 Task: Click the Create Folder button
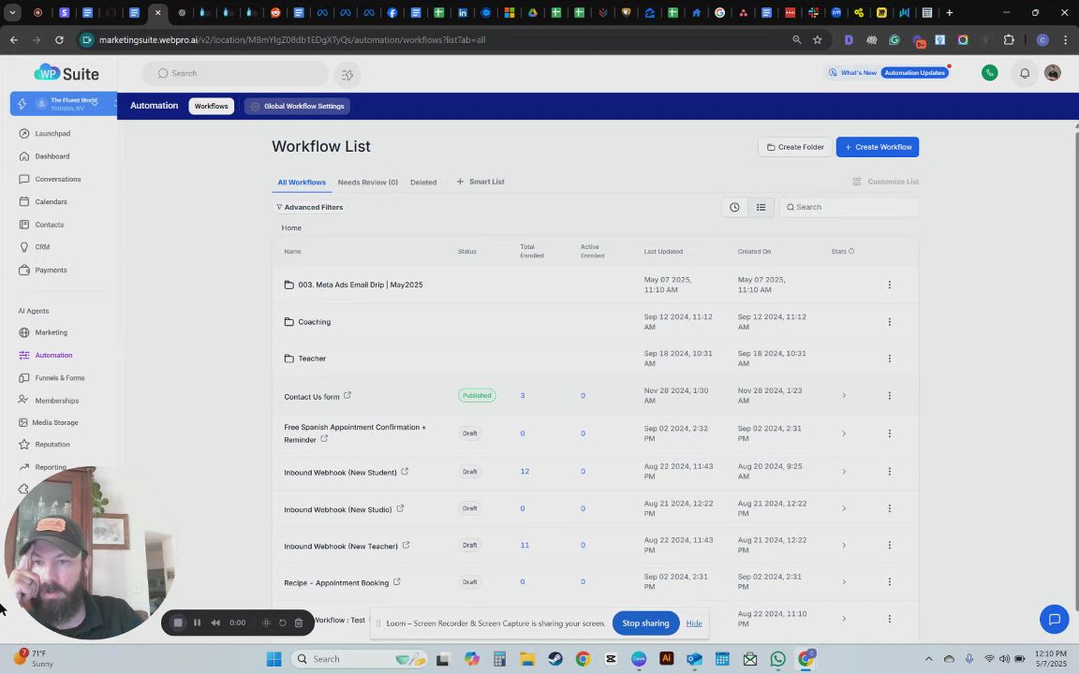pos(795,147)
